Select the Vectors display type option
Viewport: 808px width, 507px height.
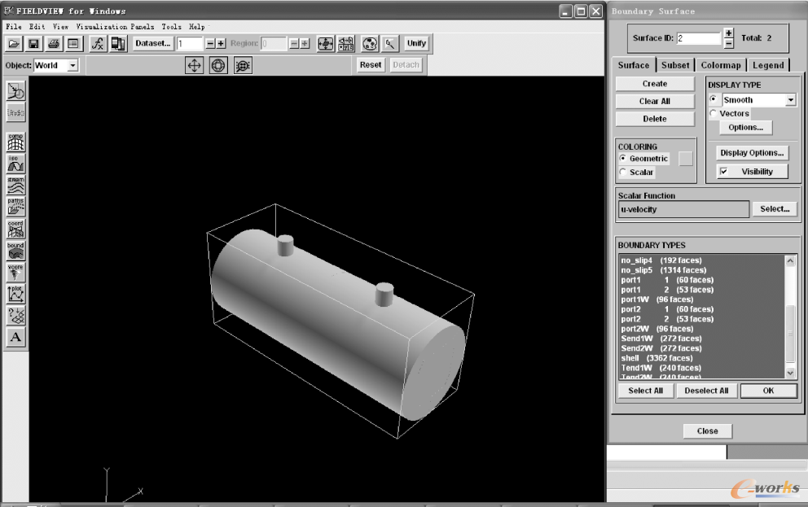click(714, 114)
